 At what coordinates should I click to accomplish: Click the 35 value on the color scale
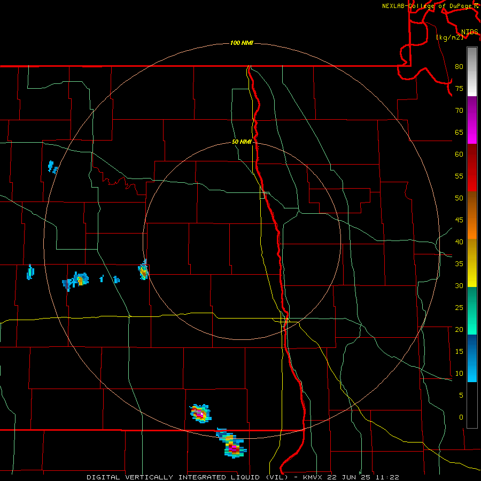pyautogui.click(x=459, y=264)
